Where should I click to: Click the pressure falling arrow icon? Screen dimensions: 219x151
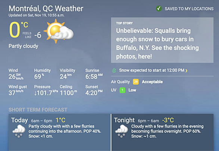(x=36, y=93)
